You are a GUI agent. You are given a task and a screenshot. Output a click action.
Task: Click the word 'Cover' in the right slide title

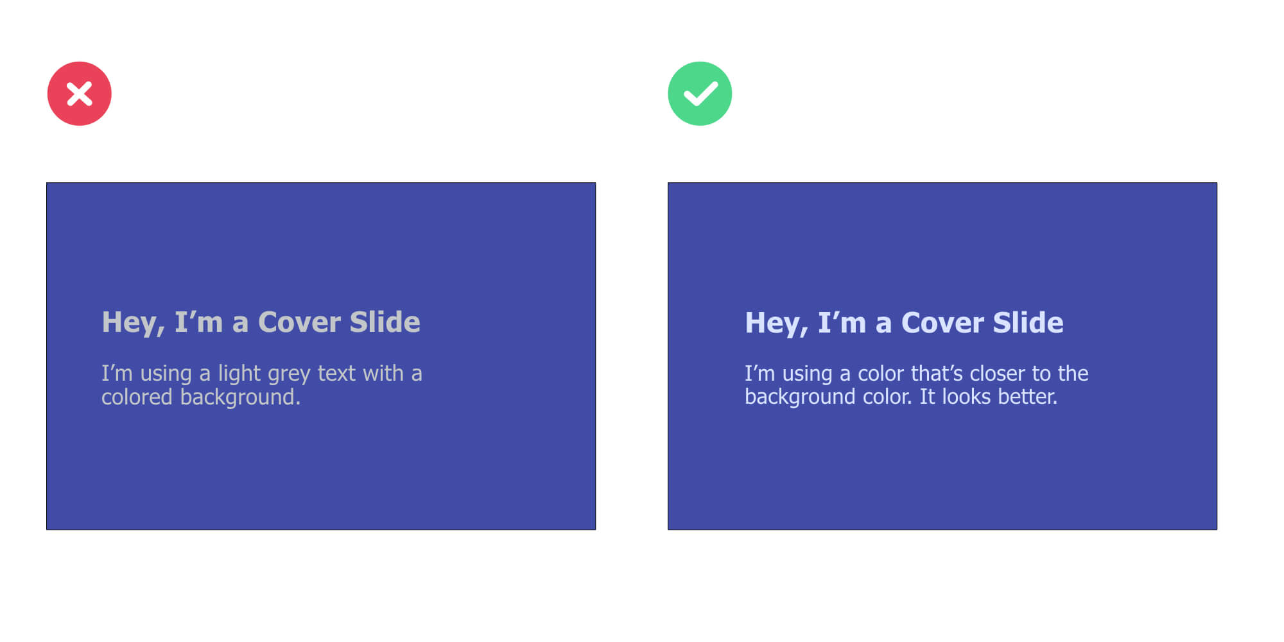tap(942, 323)
